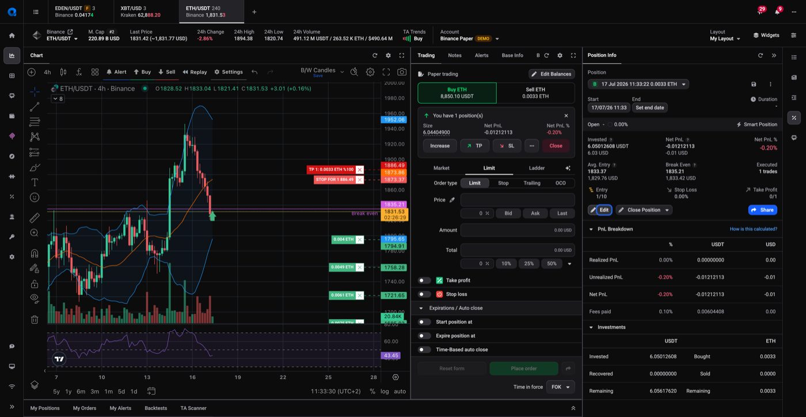This screenshot has width=806, height=417.
Task: Enable the Stop loss toggle
Action: (x=424, y=294)
